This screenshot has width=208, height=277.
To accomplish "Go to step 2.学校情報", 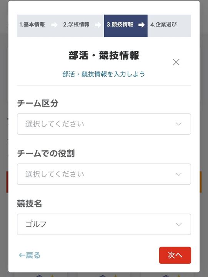I will click(x=76, y=24).
